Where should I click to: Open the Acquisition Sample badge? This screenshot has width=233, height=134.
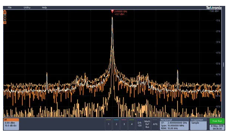point(199,124)
